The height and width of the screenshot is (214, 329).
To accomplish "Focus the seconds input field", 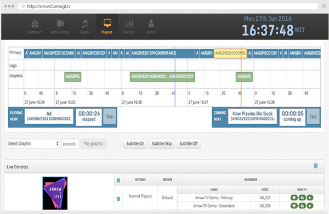I will [70, 144].
